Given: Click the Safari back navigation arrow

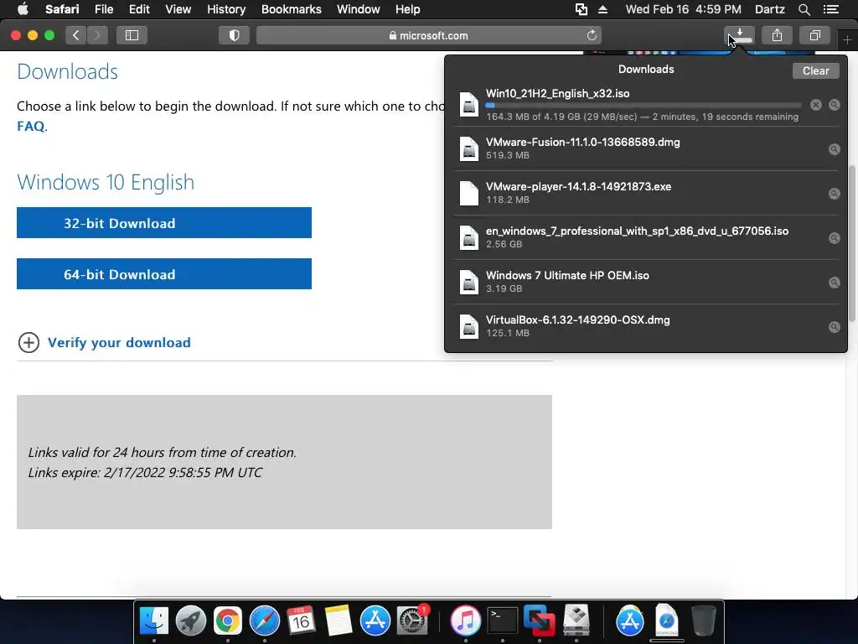Looking at the screenshot, I should 76,35.
